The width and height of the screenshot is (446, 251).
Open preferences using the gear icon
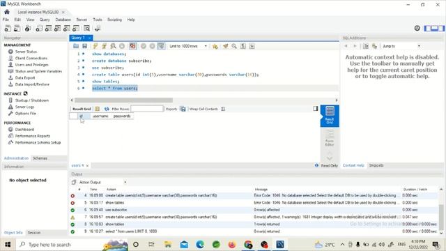coord(417,28)
